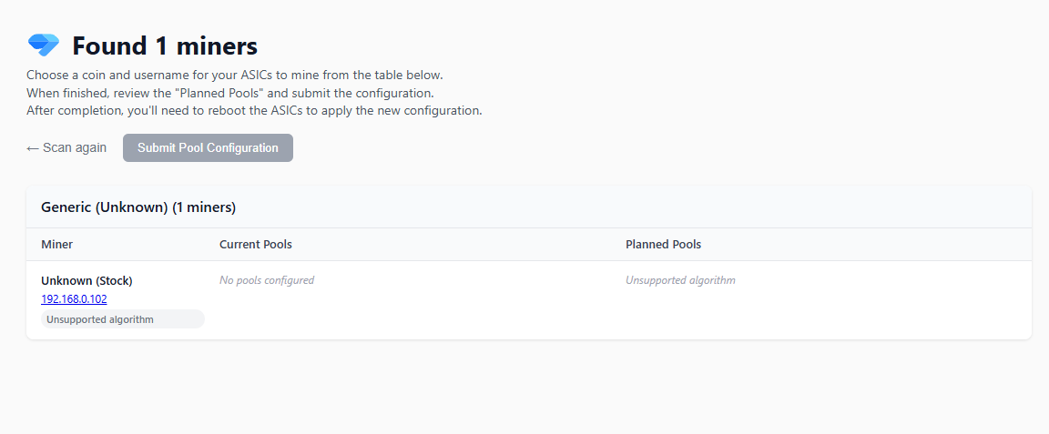
Task: Go back via the Scan again link
Action: pos(74,147)
